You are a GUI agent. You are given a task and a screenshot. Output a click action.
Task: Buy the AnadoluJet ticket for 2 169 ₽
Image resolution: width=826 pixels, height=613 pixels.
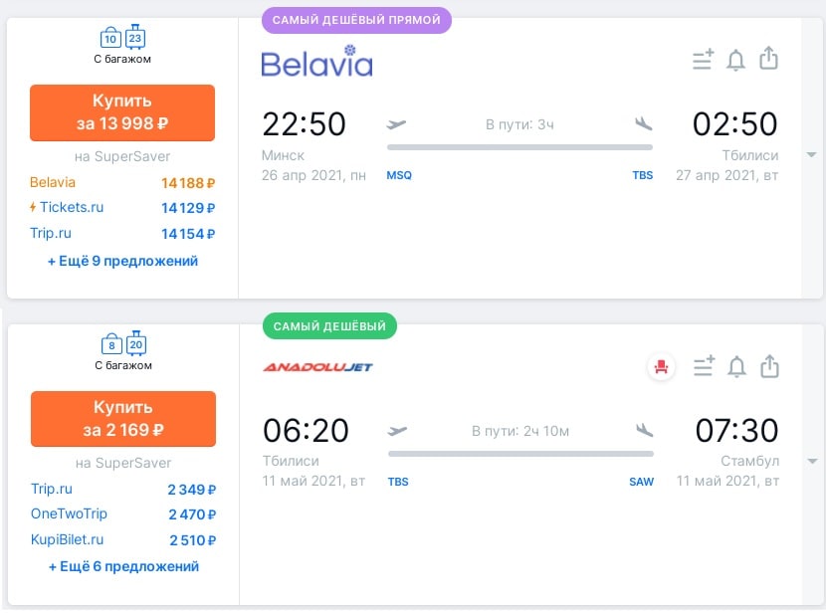123,419
